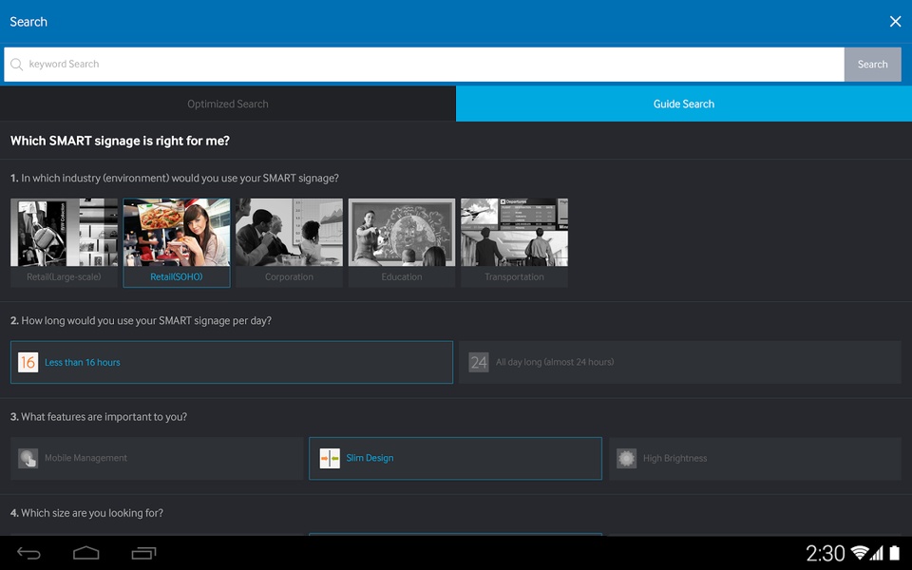Toggle the High Brightness feature
Image resolution: width=912 pixels, height=570 pixels.
755,458
